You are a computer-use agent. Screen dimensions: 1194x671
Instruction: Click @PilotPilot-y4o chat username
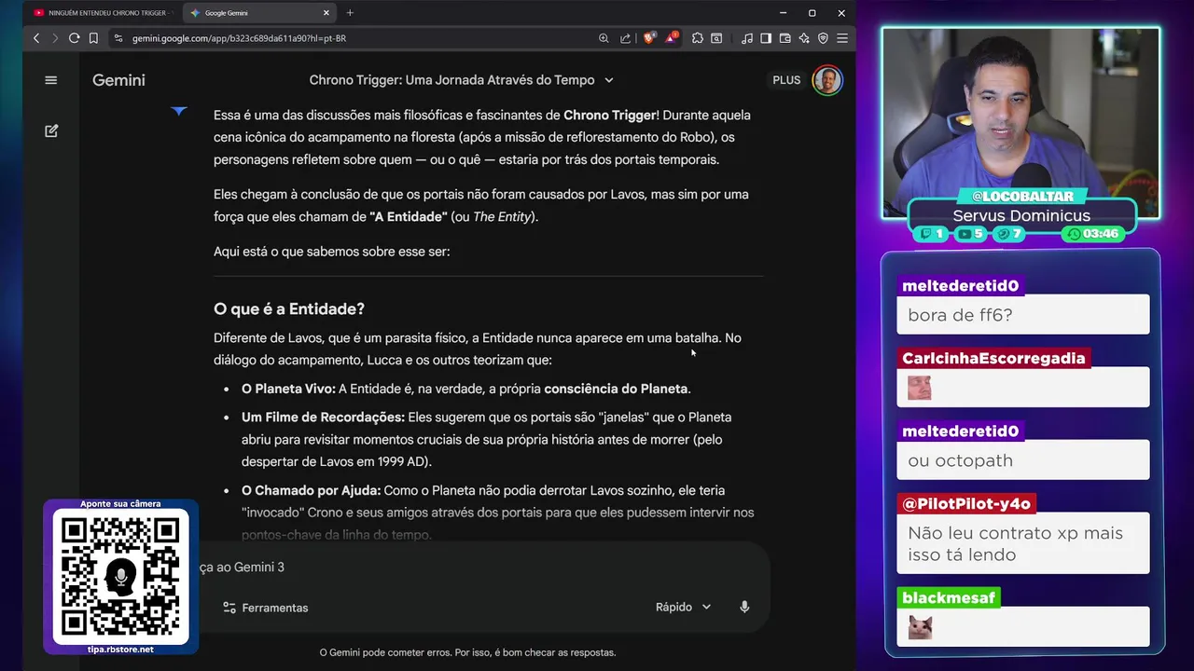pos(966,504)
